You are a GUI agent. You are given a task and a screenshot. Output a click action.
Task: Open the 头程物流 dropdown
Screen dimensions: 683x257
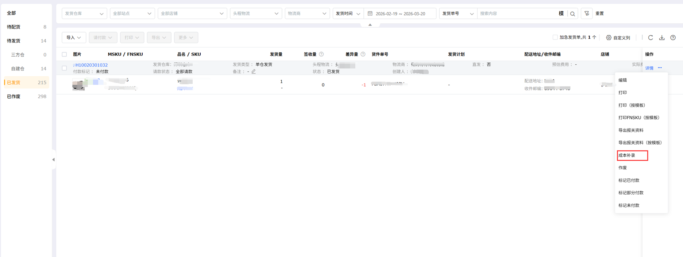[256, 14]
